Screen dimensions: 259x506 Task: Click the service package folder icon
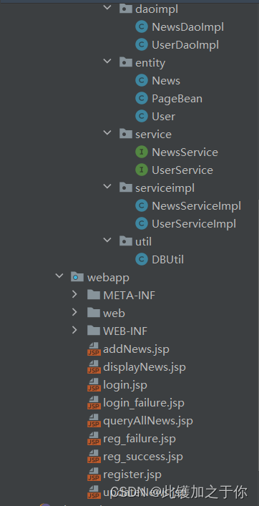125,134
